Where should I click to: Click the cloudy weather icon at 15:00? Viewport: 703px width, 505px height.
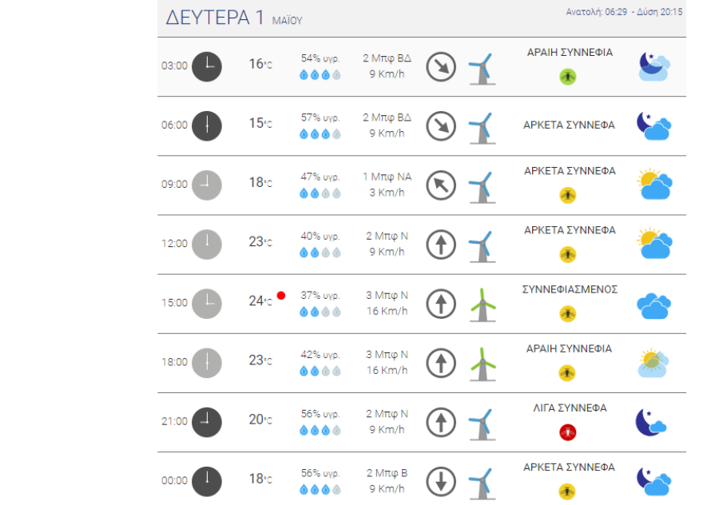pyautogui.click(x=653, y=304)
